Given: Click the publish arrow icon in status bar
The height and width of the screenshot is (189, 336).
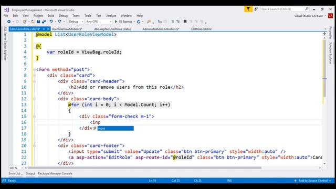Looking at the screenshot, I should point(295,181).
